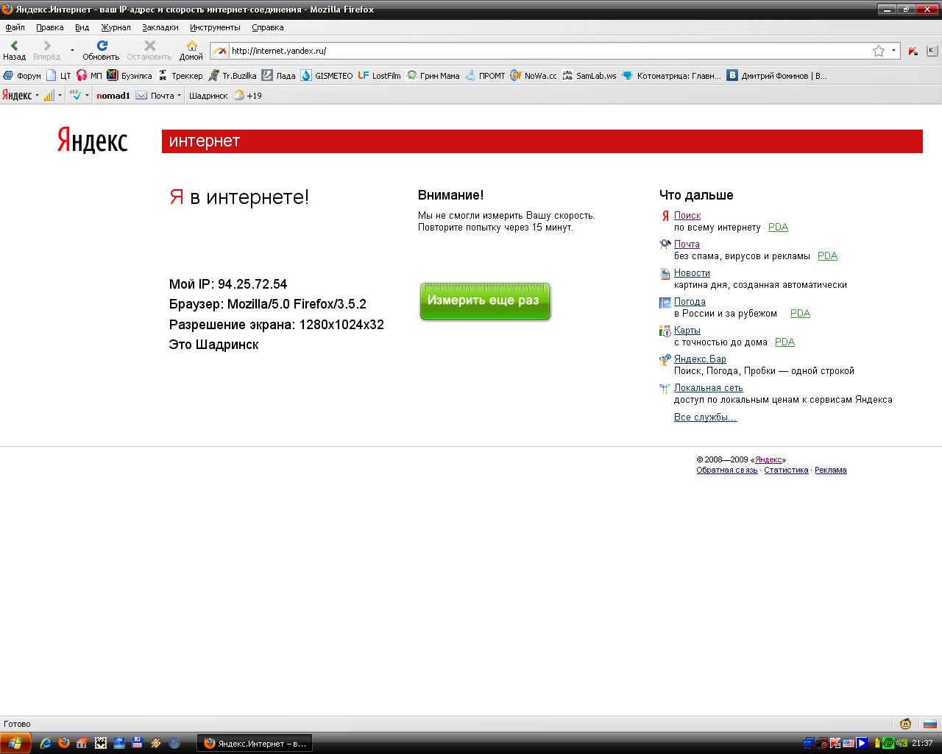
Task: Click the URL address field
Action: [x=548, y=51]
